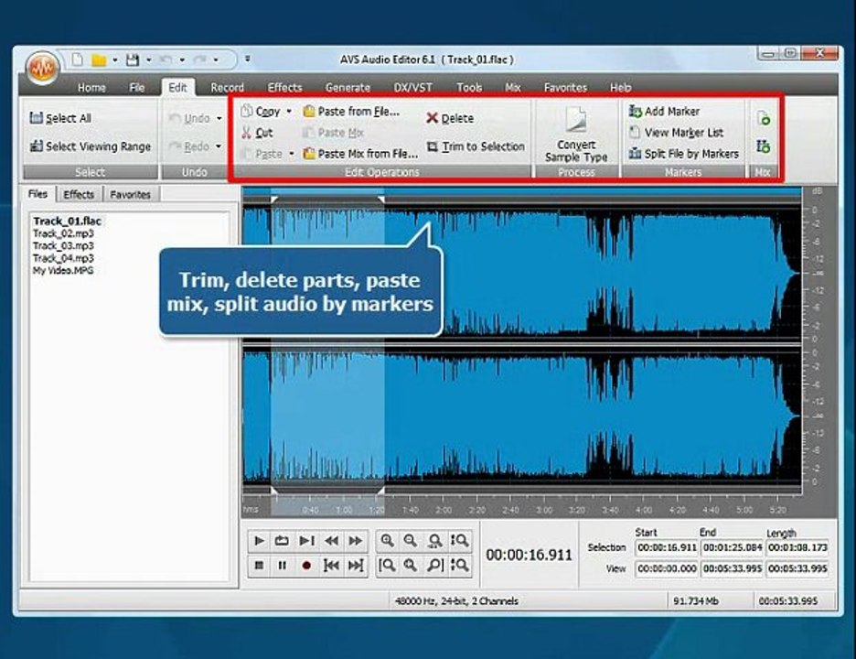Screen dimensions: 856x659
Task: Click the Cut scissors button
Action: point(257,133)
